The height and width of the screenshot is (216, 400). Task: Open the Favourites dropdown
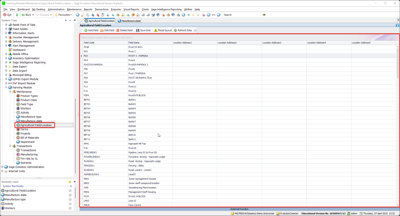click(x=64, y=15)
